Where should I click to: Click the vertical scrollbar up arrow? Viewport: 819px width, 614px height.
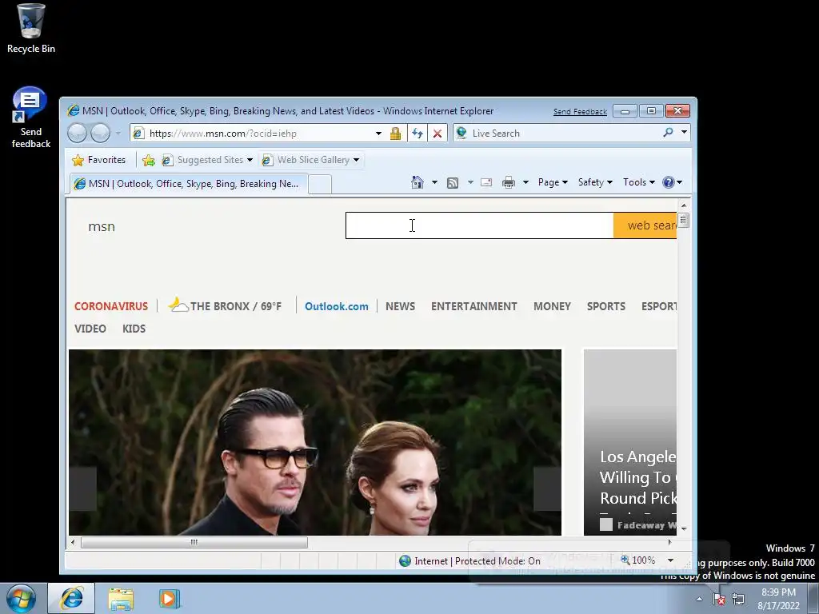[684, 205]
